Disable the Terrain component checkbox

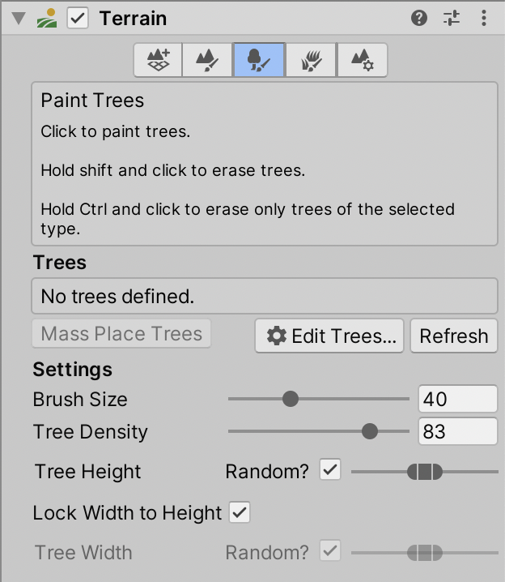(78, 18)
